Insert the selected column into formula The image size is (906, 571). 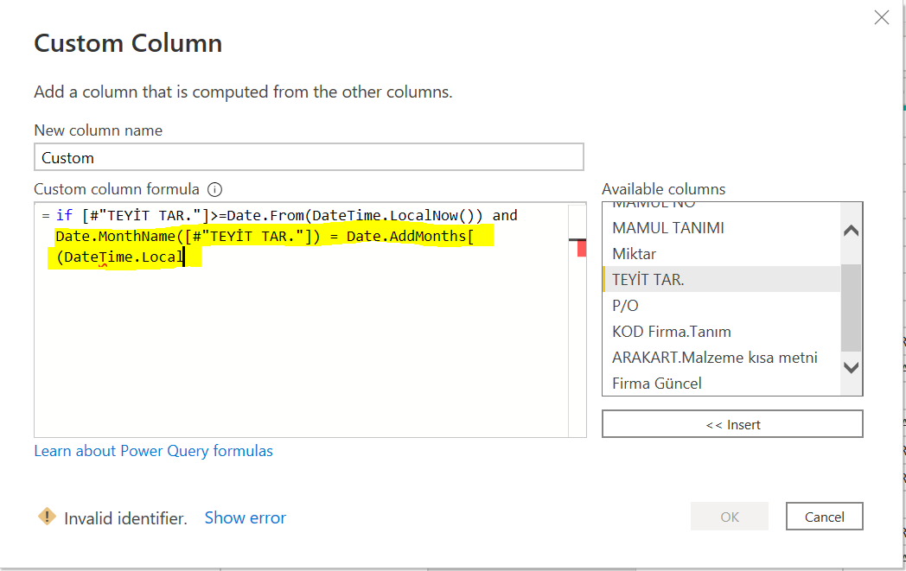tap(732, 424)
